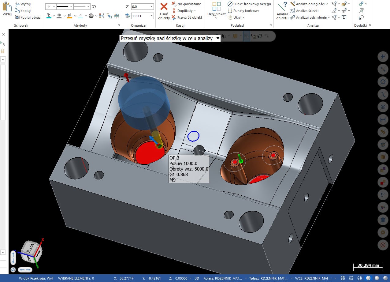Toggle the 3D construction mode in Atrybuty
390x282 pixels.
click(94, 6)
